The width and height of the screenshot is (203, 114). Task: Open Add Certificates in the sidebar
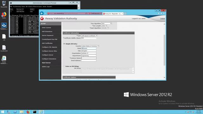pos(47,43)
